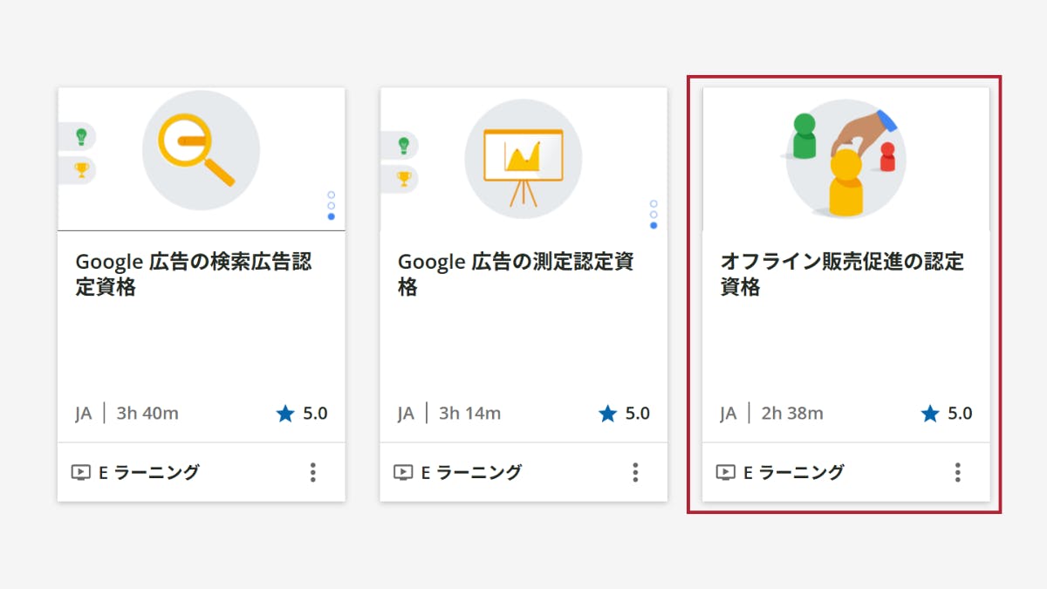Open the Google 広告の測定認定資格 course title
Image resolution: width=1047 pixels, height=589 pixels.
pyautogui.click(x=516, y=274)
